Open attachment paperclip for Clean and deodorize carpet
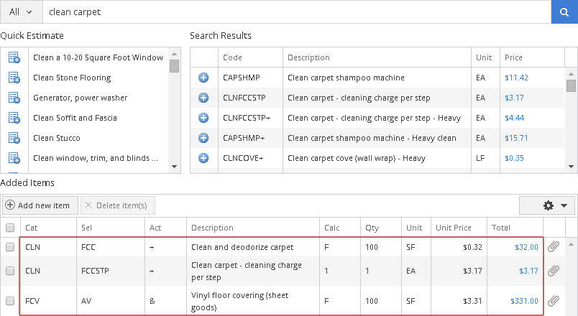Image resolution: width=578 pixels, height=316 pixels. 554,247
